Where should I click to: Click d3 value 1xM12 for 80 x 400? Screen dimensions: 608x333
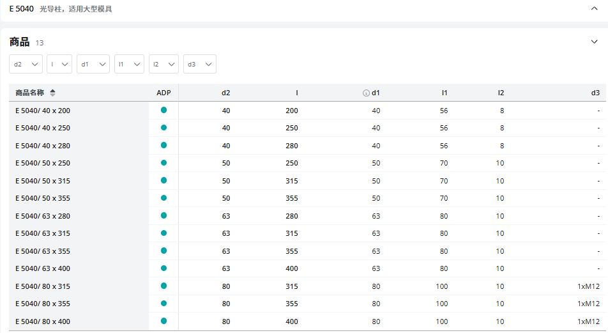(x=588, y=321)
